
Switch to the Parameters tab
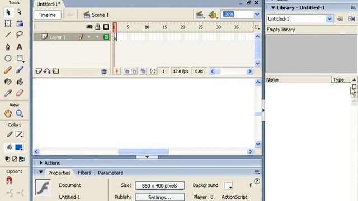(x=110, y=173)
